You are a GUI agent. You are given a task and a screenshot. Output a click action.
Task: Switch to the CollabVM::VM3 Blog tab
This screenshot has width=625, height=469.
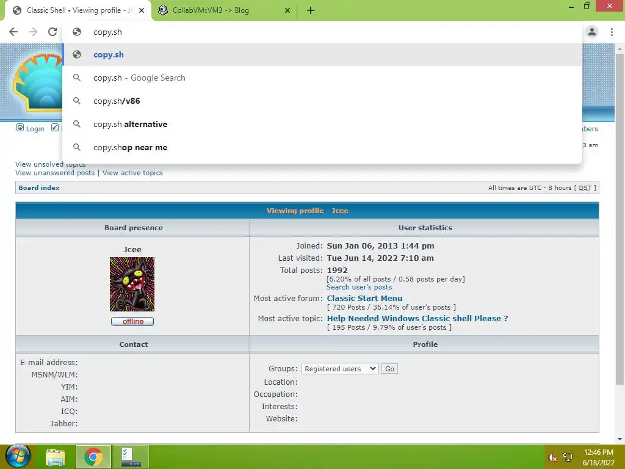point(225,10)
